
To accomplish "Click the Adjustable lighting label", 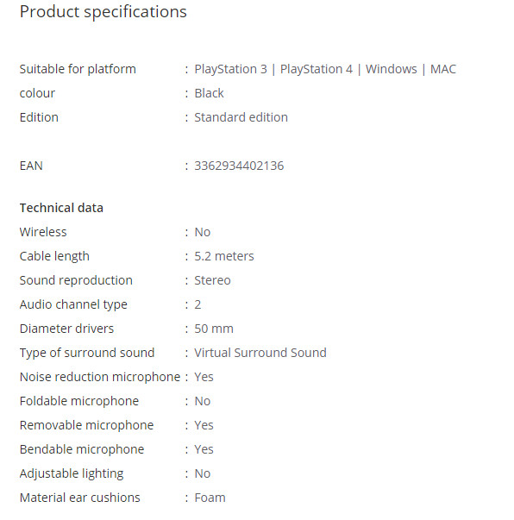I will 72,473.
